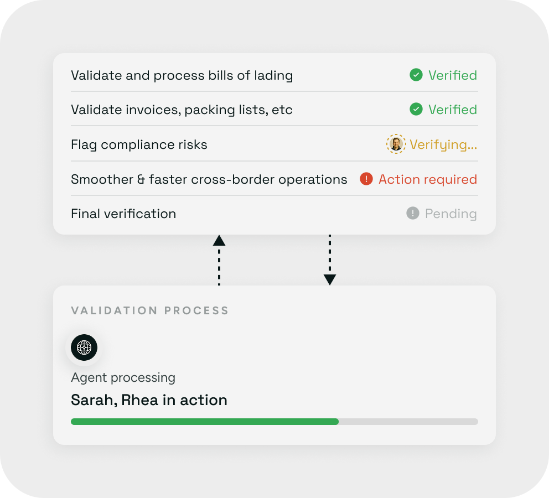Click the avatar next to Verifying status
549x498 pixels.
click(x=396, y=144)
